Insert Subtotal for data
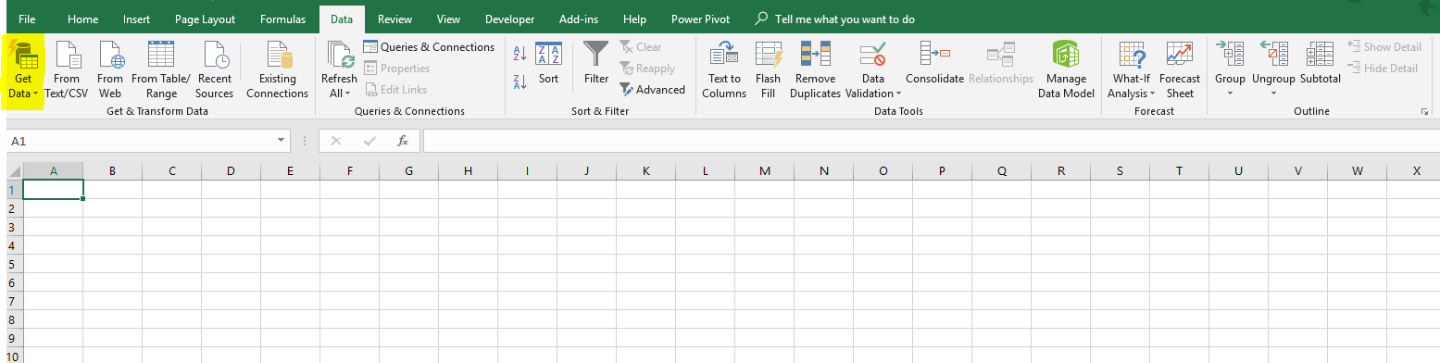Viewport: 1440px width, 363px height. (1321, 64)
